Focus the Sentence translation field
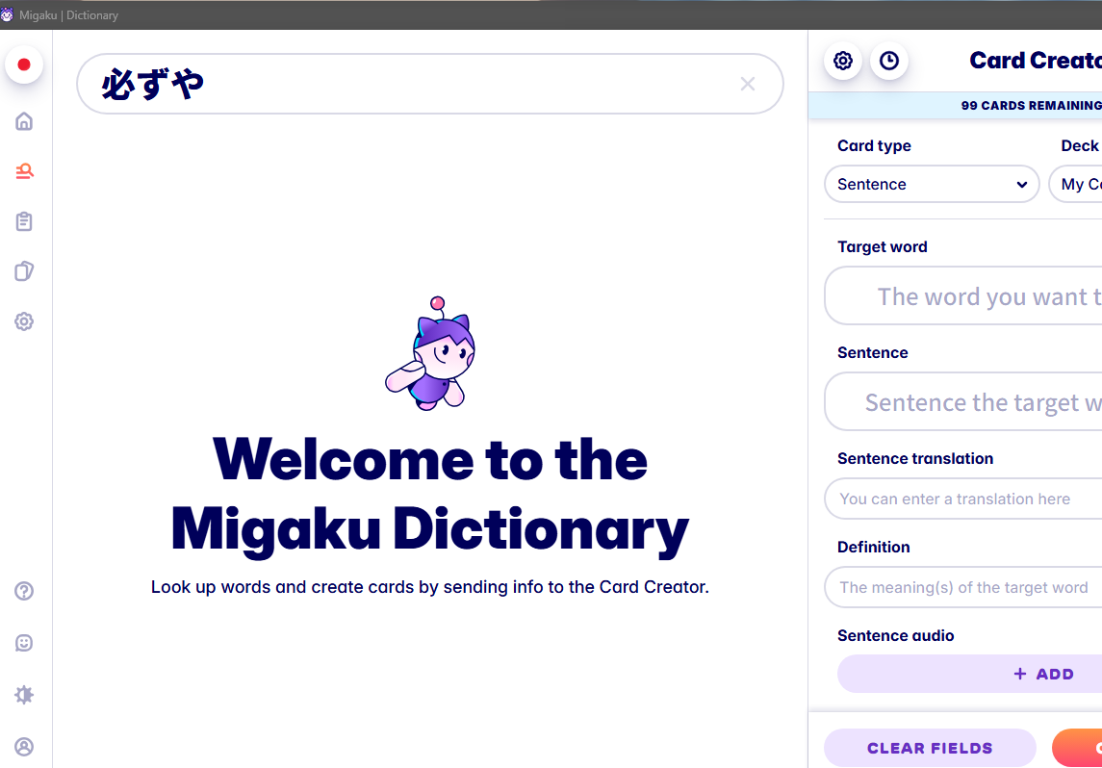This screenshot has width=1102, height=768. point(963,499)
